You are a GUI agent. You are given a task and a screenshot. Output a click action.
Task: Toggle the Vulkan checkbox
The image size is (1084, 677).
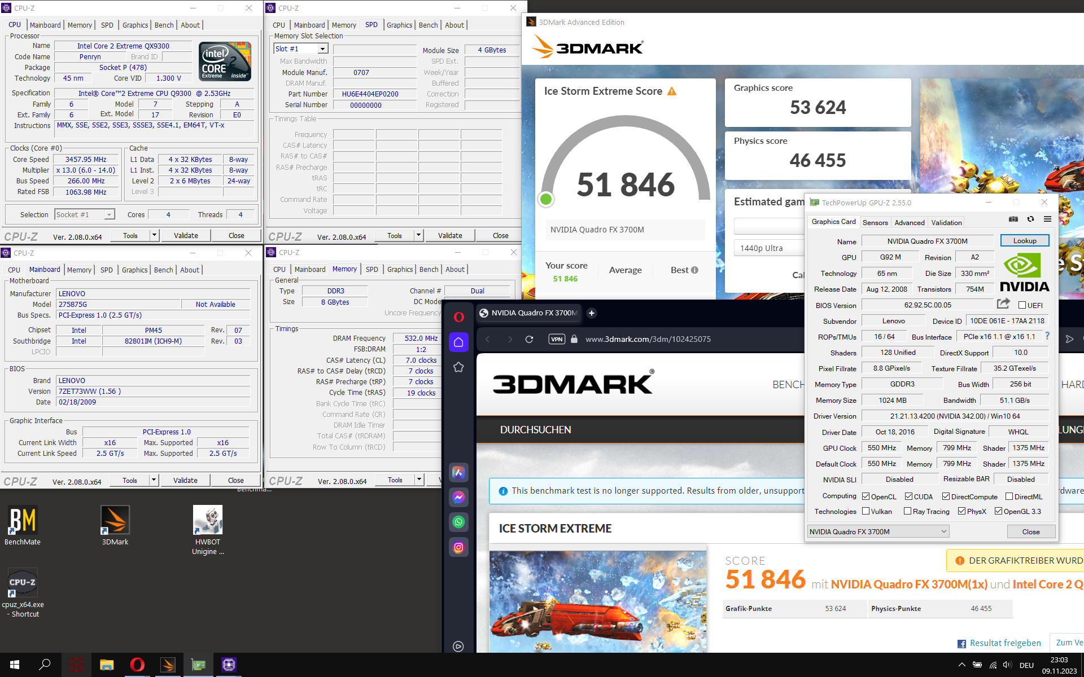point(866,511)
